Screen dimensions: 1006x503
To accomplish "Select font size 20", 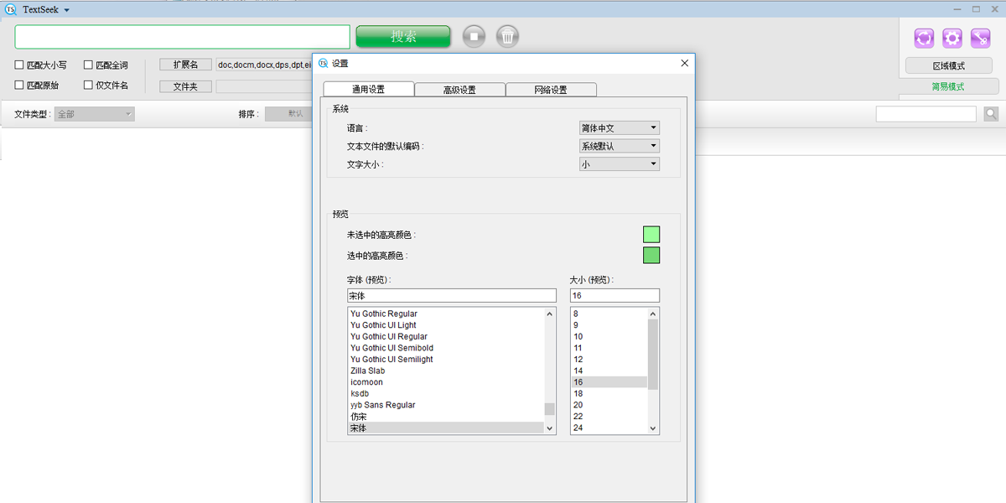I will (609, 405).
